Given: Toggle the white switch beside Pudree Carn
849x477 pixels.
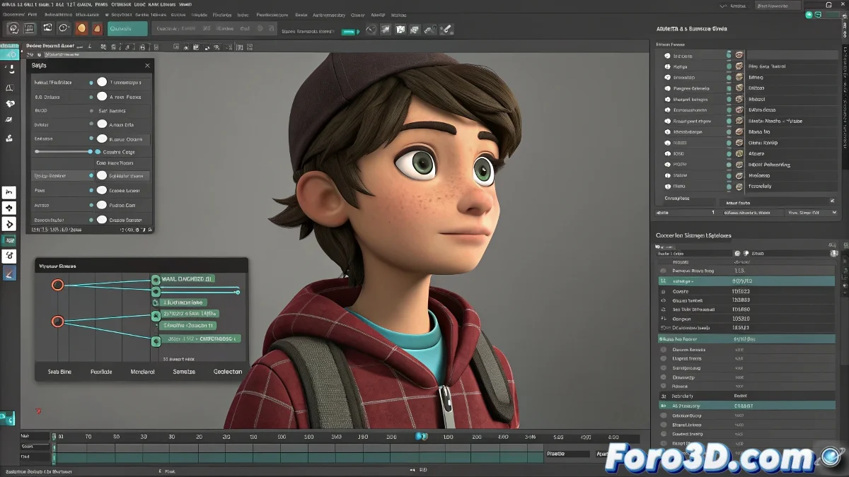Looking at the screenshot, I should (102, 205).
